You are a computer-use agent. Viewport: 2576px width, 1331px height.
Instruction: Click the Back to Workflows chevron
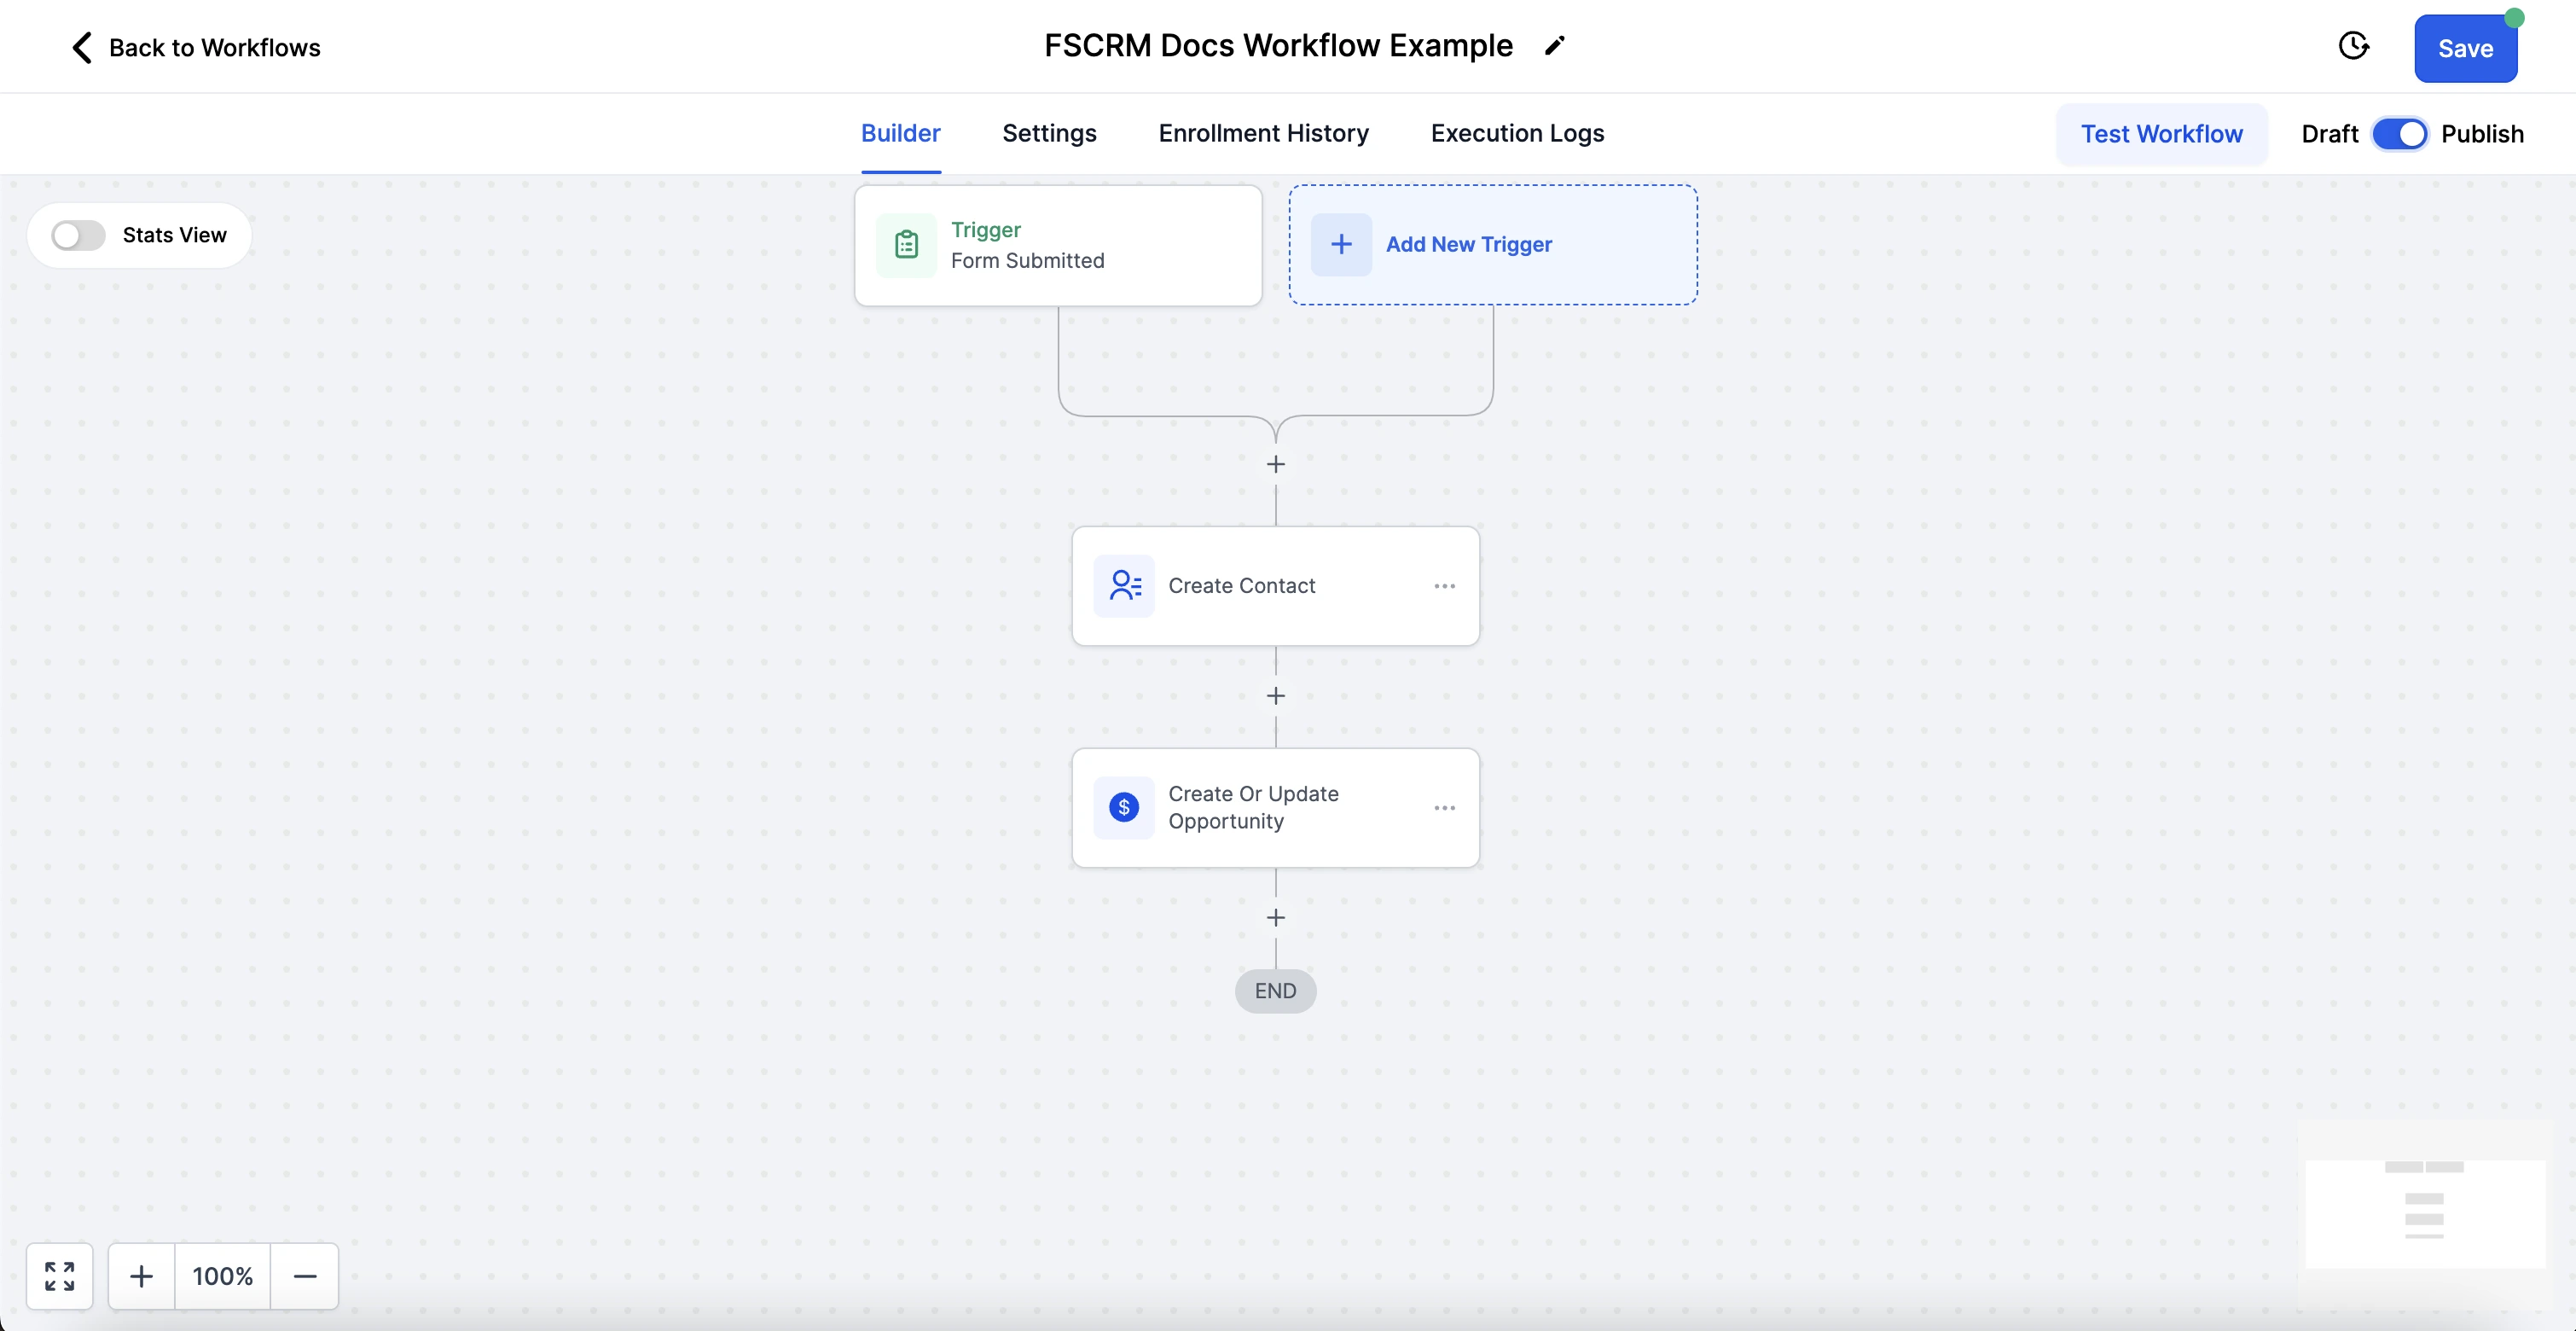(x=80, y=46)
